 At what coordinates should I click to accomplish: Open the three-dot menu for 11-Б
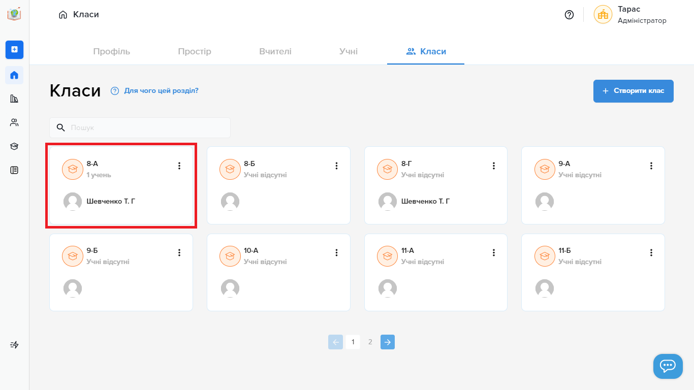(x=651, y=252)
